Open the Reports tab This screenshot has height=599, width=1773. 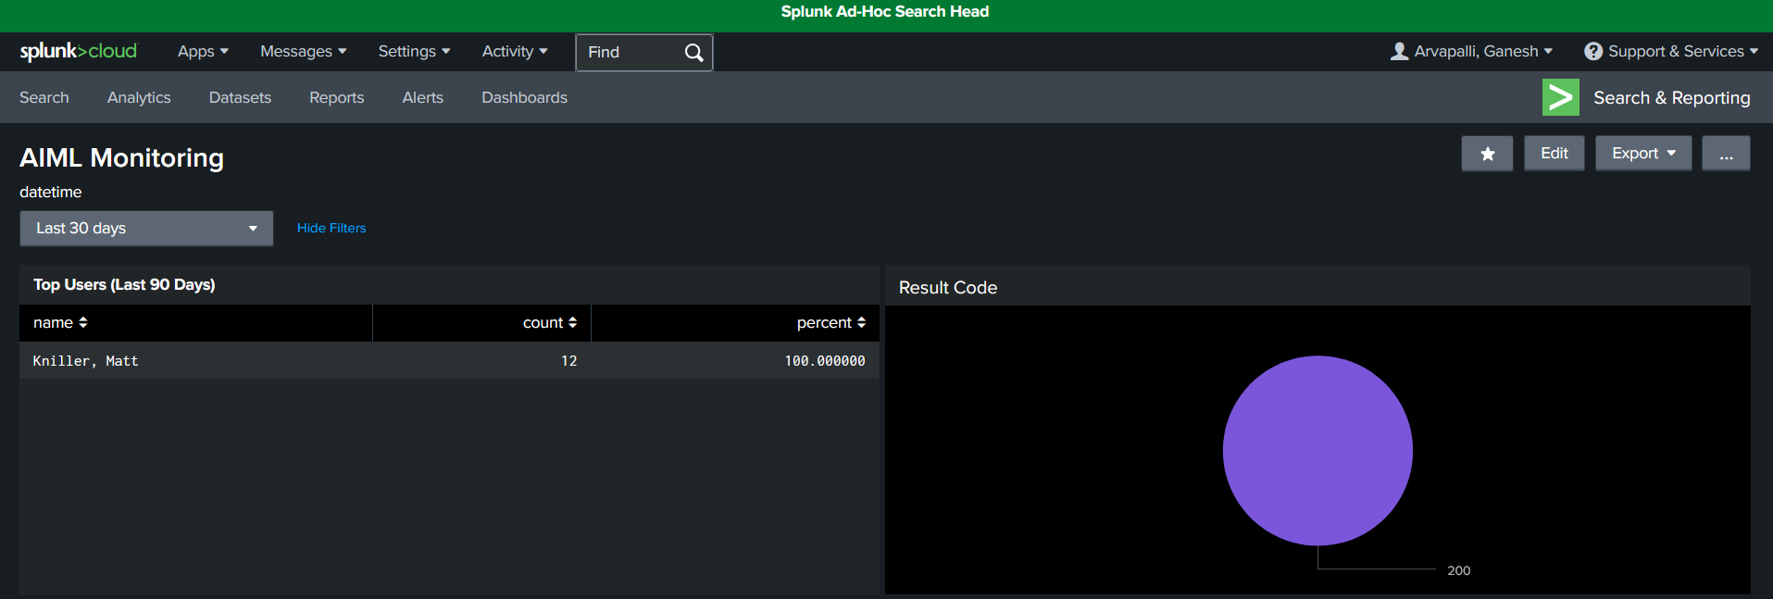tap(337, 97)
